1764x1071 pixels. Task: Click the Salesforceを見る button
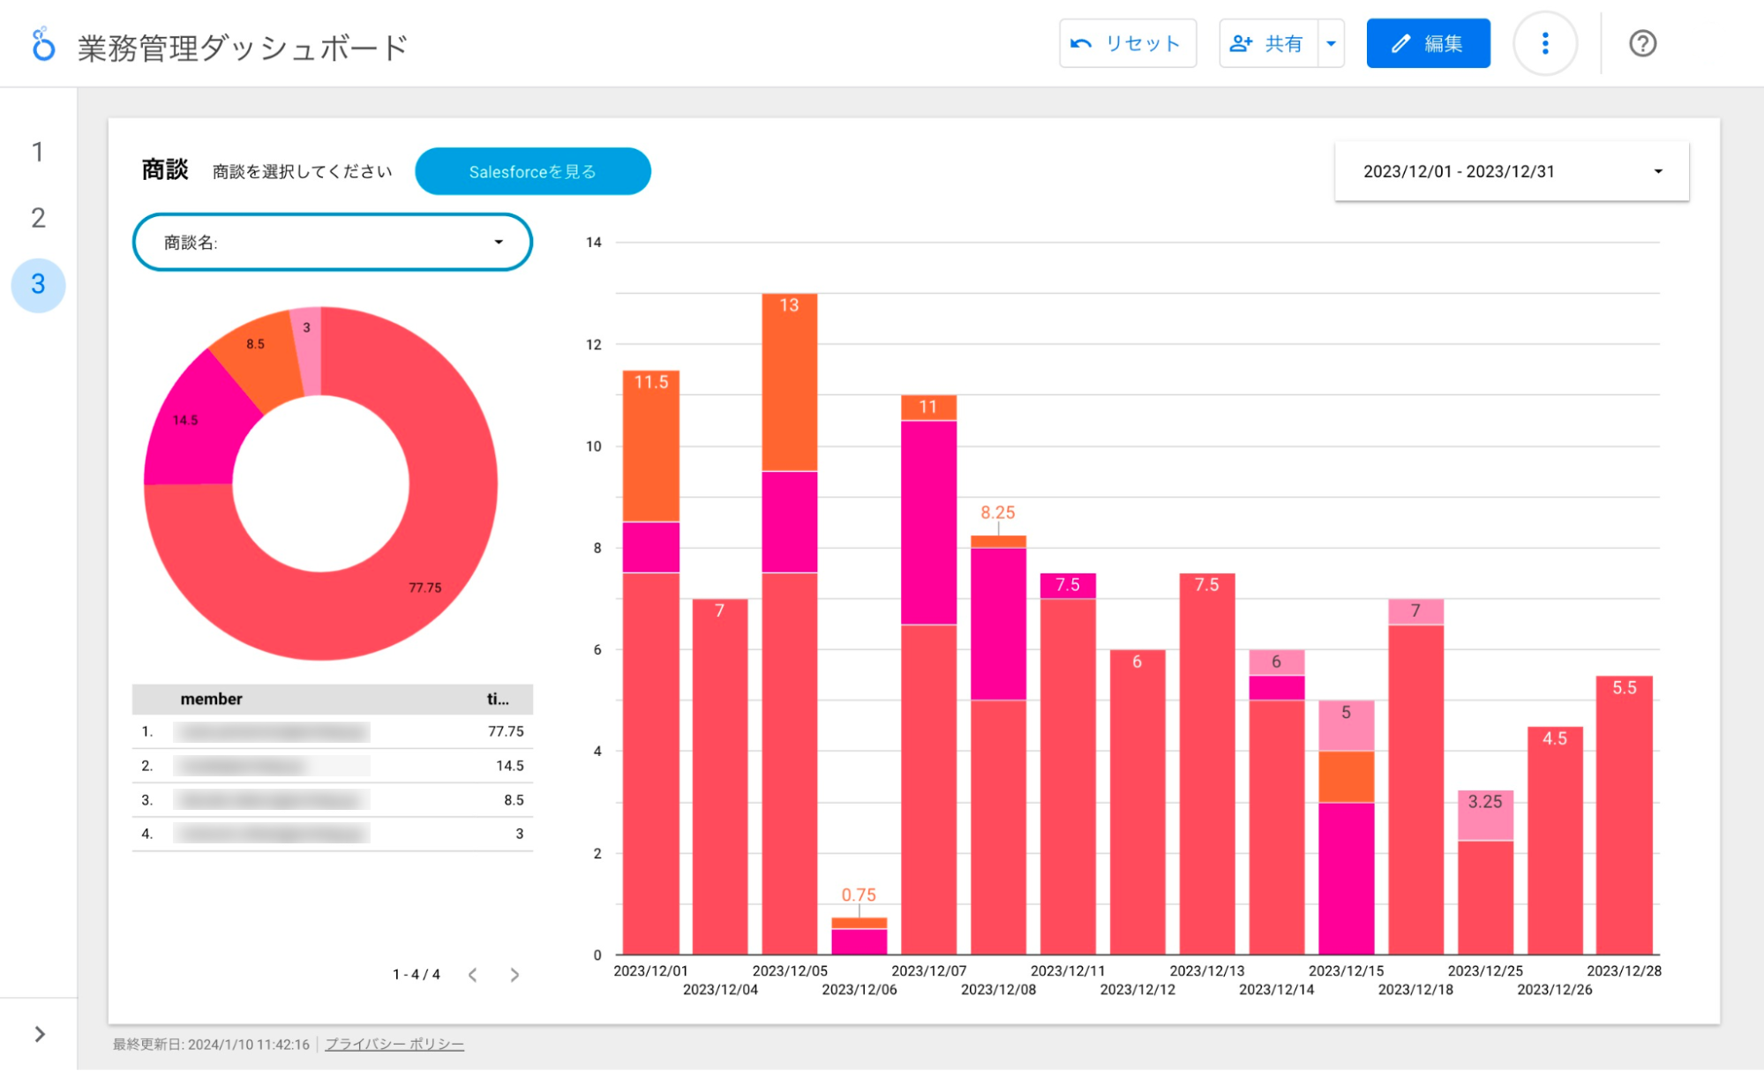pyautogui.click(x=532, y=171)
